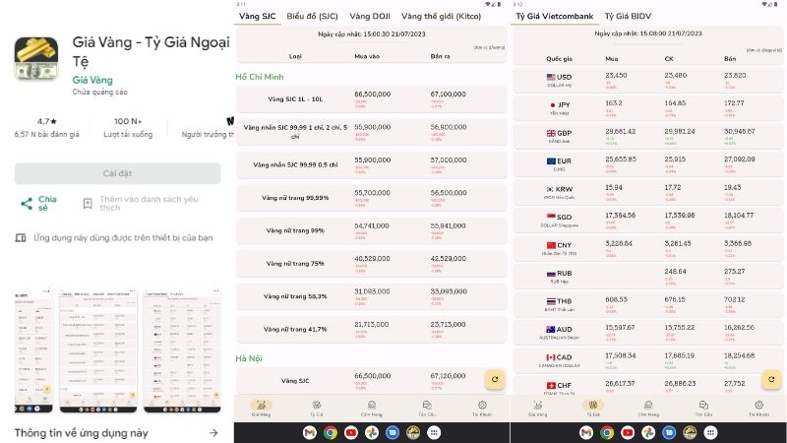Image resolution: width=787 pixels, height=443 pixels.
Task: Open YouTube from the gold price screenshot dock
Action: [x=351, y=432]
